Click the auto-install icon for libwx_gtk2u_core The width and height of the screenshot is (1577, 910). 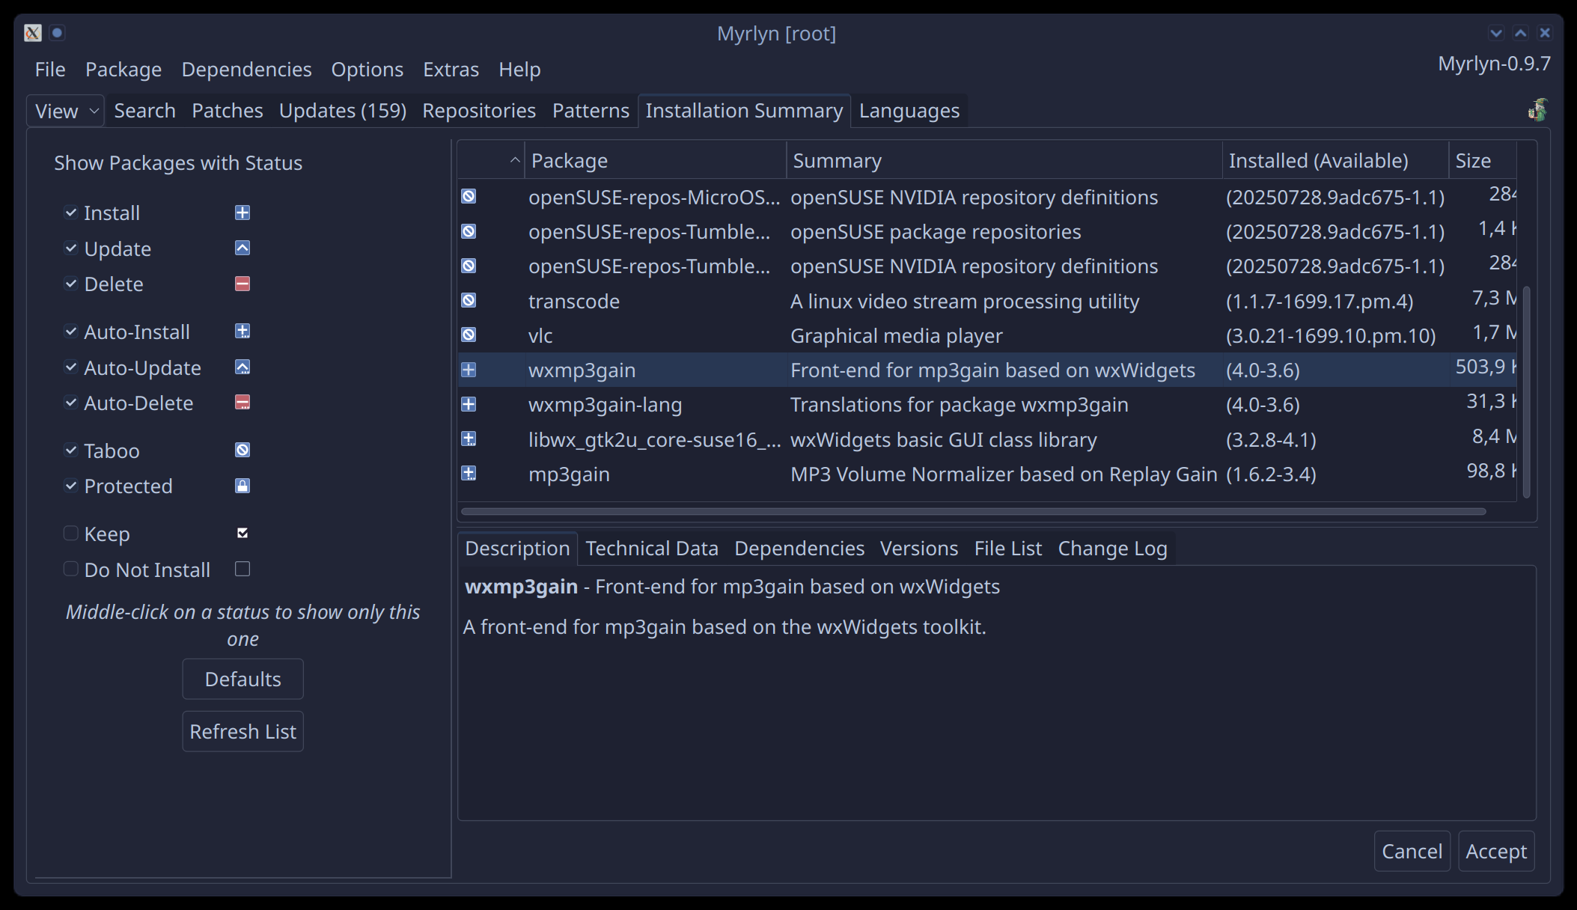(x=469, y=439)
